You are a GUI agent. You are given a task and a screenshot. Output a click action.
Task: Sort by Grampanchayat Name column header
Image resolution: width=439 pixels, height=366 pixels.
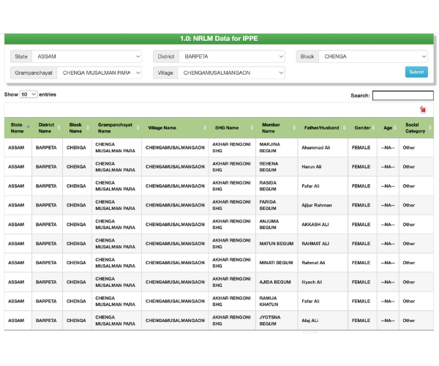(116, 127)
